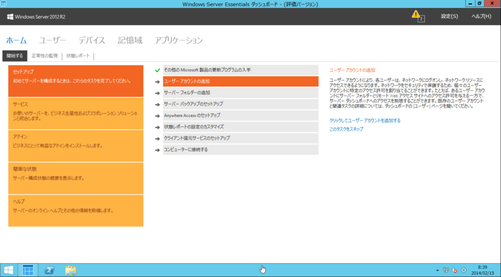Click the circled X tray icon
The height and width of the screenshot is (277, 501).
pyautogui.click(x=463, y=270)
